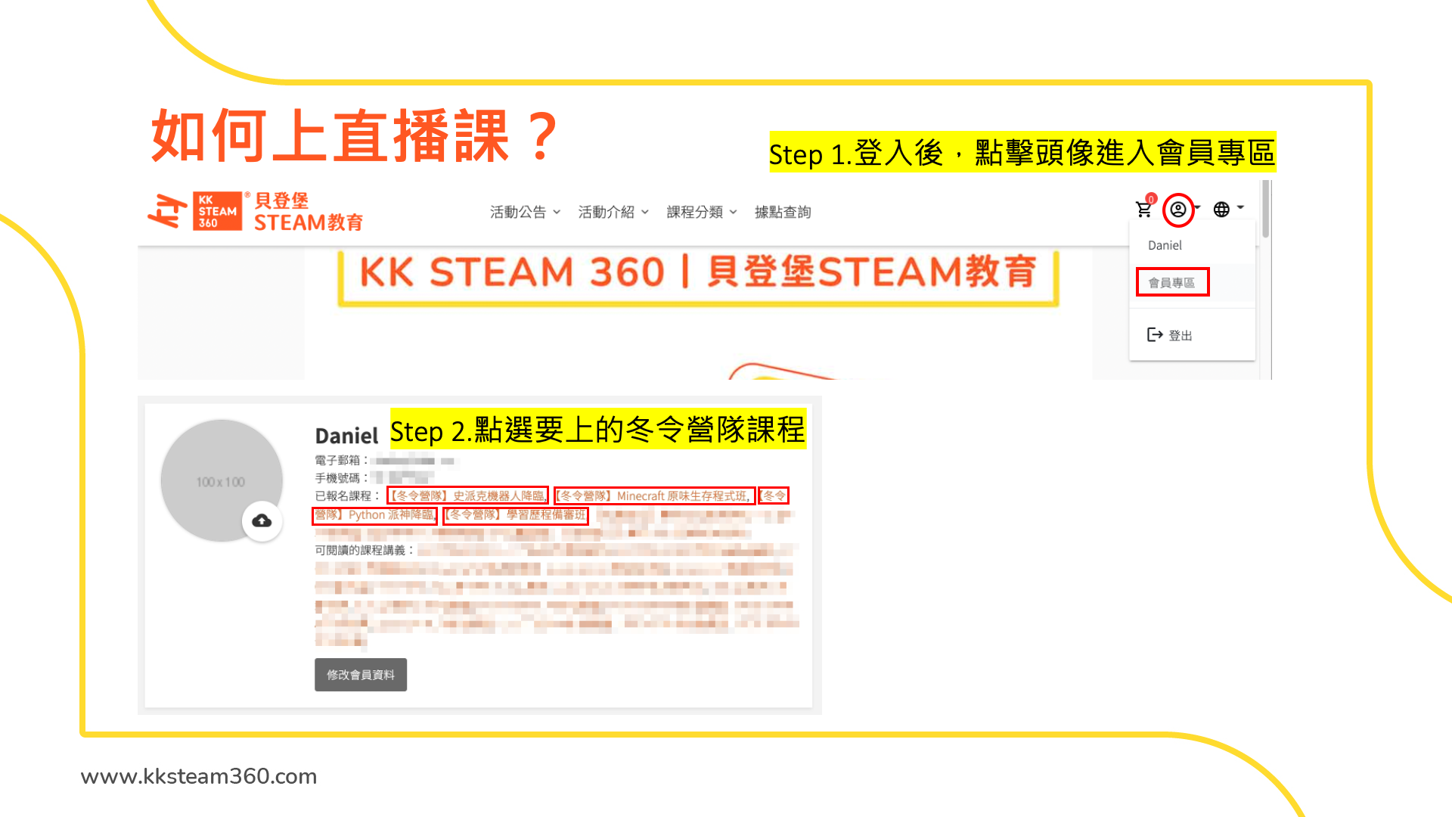Click the 已報名課程 label text

(x=347, y=495)
